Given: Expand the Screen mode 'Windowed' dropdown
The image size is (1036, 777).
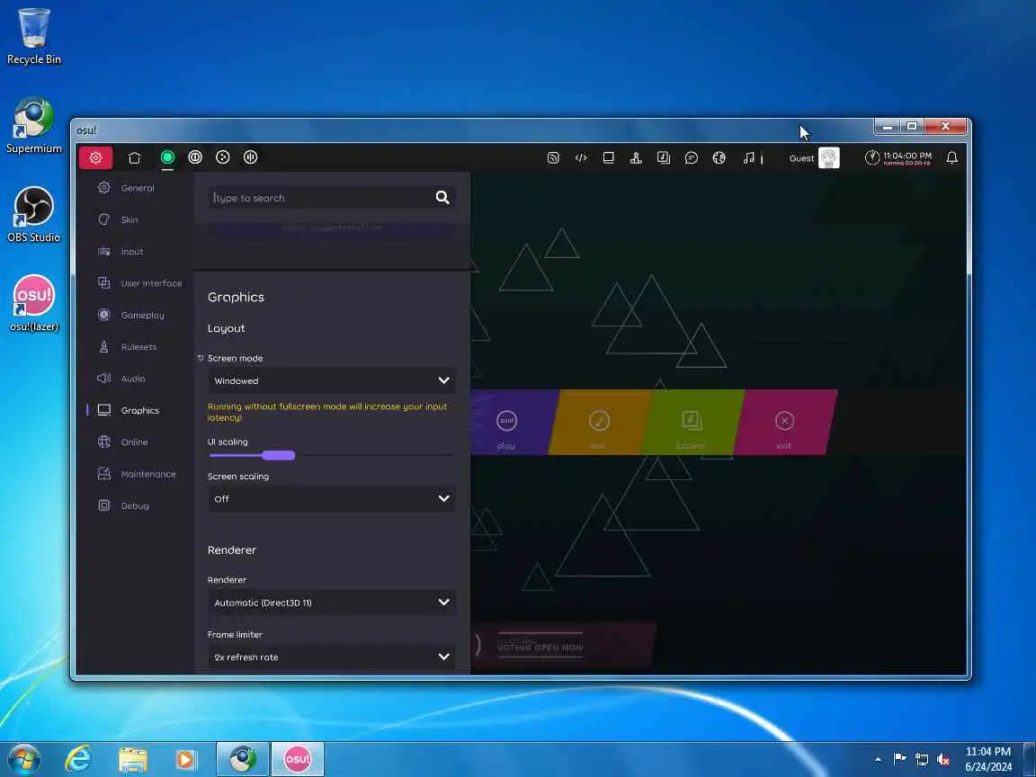Looking at the screenshot, I should pos(332,380).
